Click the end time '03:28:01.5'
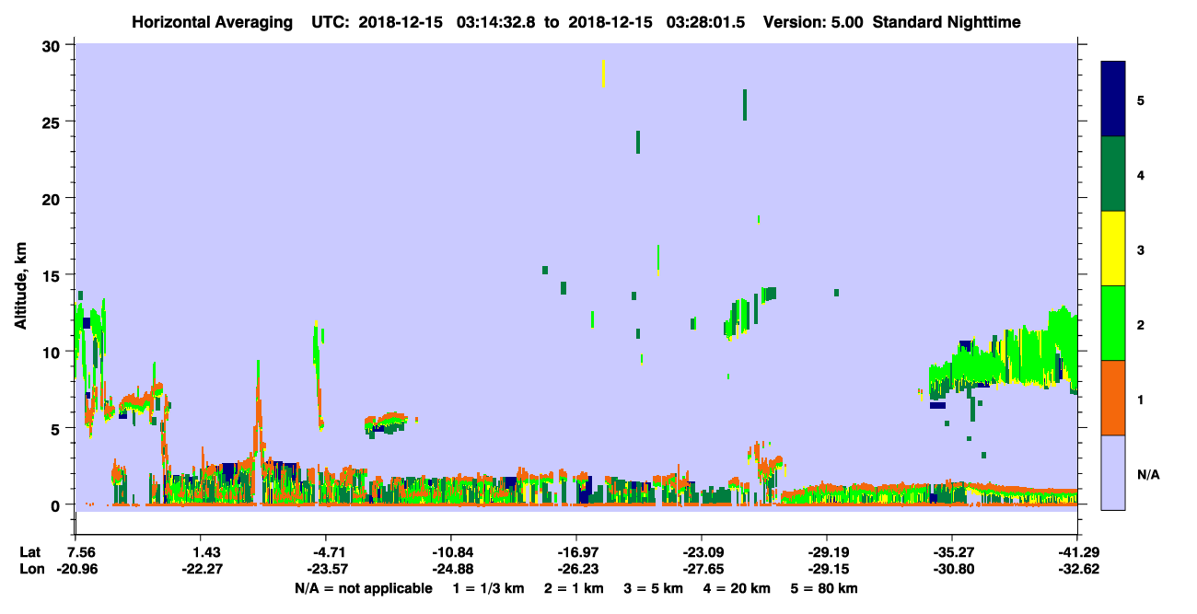The width and height of the screenshot is (1197, 614). (708, 22)
